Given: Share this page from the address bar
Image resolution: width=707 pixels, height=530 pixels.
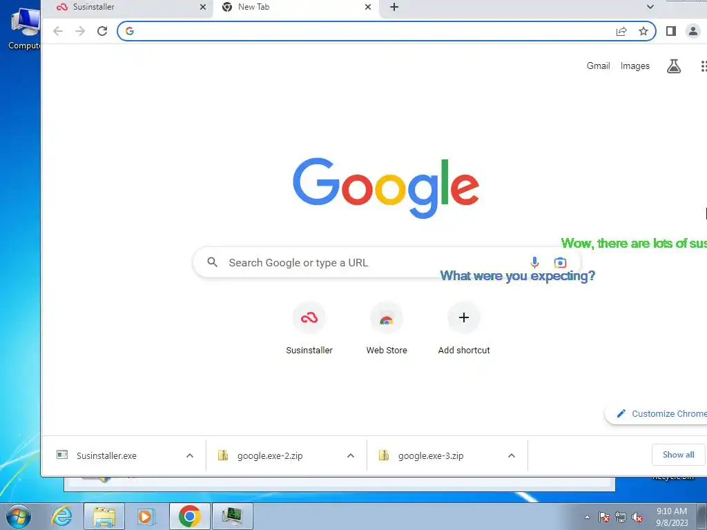Looking at the screenshot, I should [621, 31].
